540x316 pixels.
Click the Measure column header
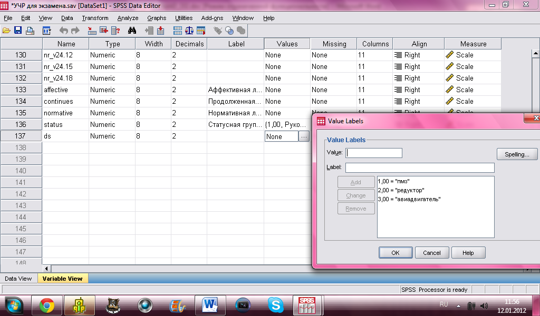tap(473, 44)
